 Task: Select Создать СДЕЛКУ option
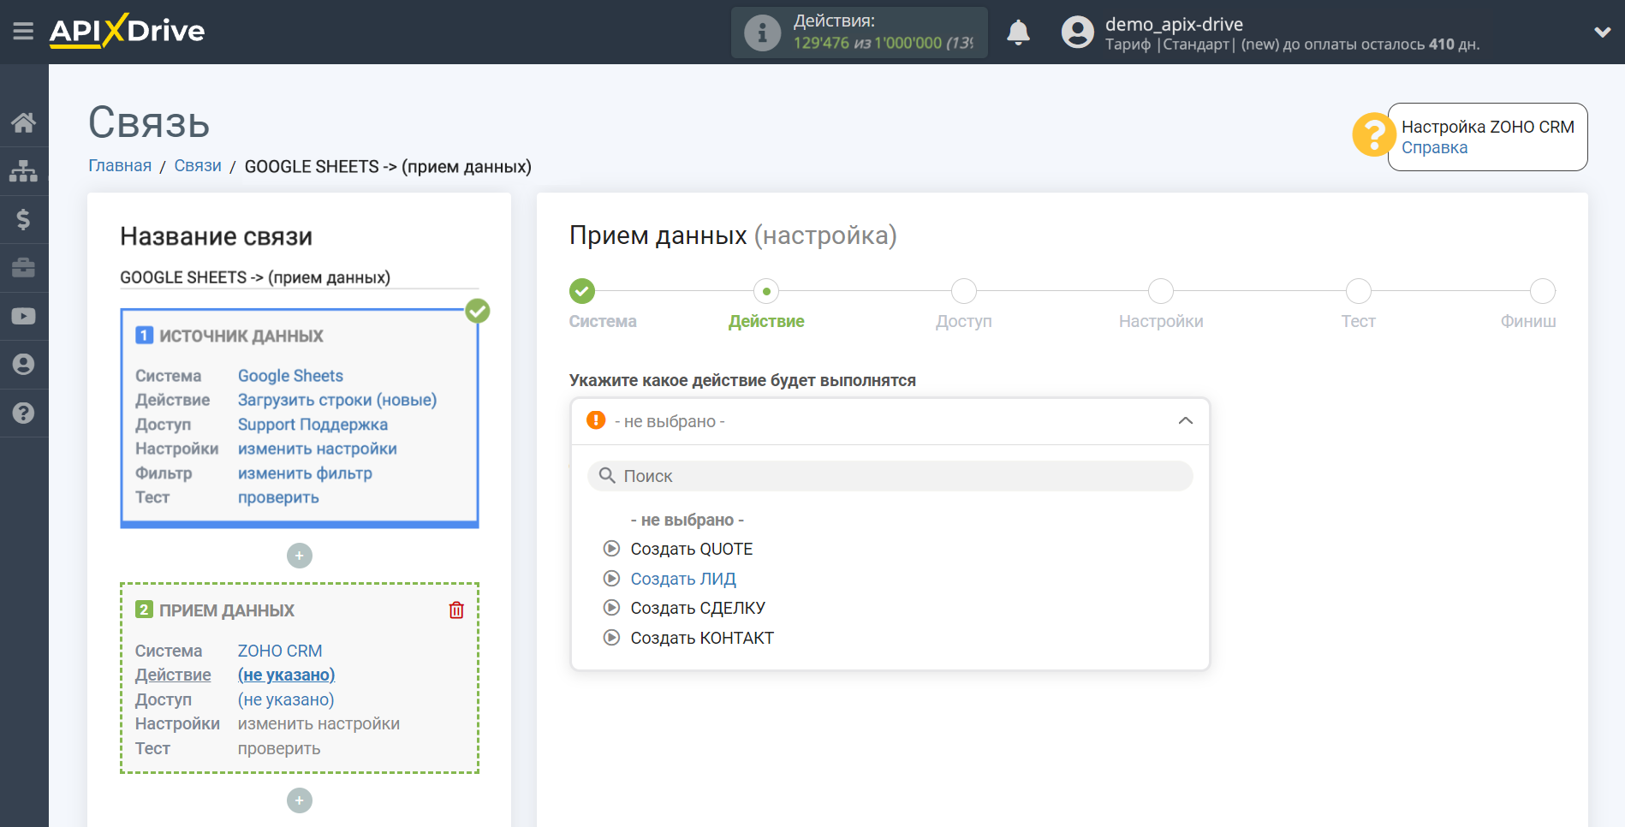click(x=698, y=608)
